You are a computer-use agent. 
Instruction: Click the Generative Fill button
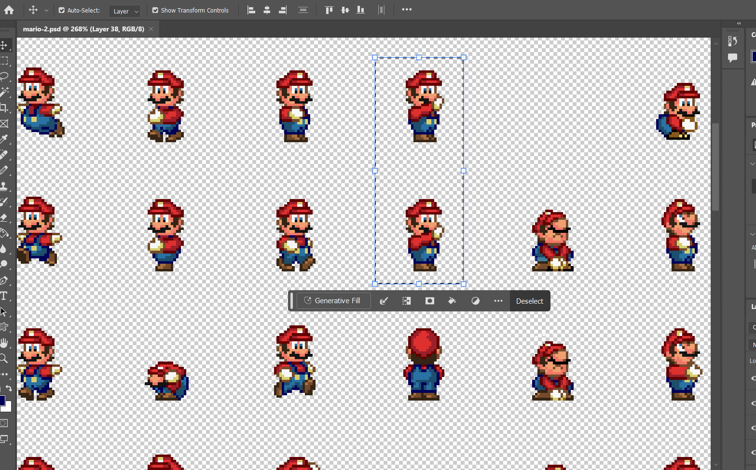point(333,300)
